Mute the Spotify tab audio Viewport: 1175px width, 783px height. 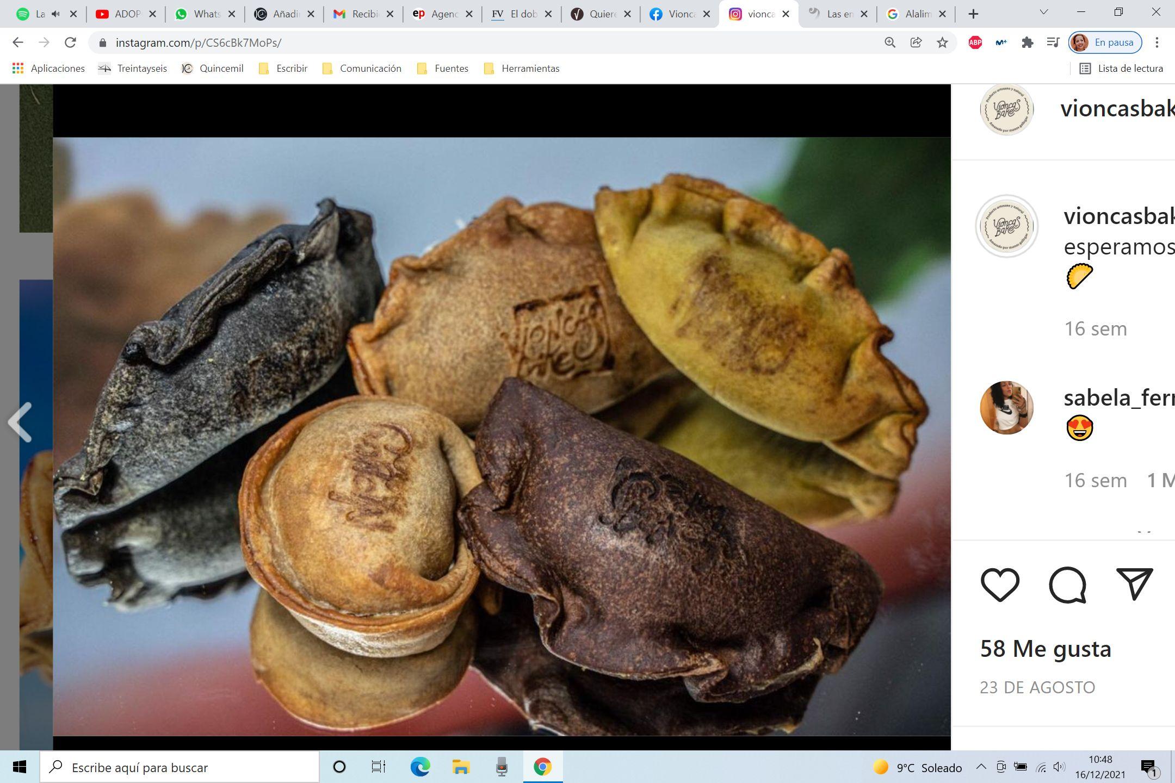click(55, 14)
